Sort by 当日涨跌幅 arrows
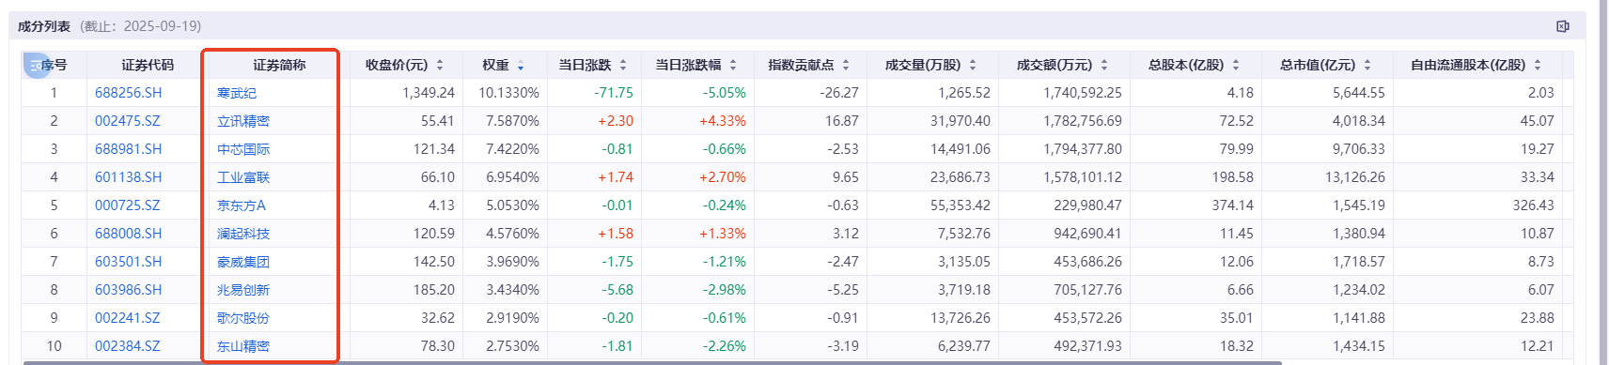 click(x=733, y=65)
